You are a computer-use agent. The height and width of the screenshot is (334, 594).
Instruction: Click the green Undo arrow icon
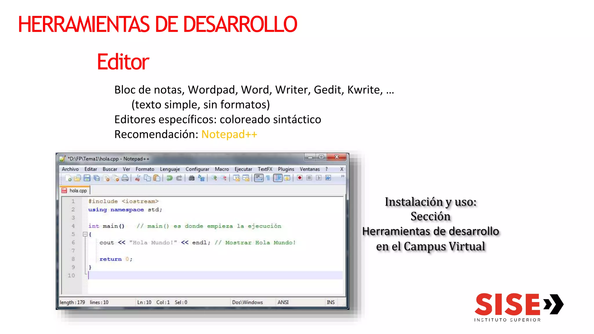click(x=169, y=178)
